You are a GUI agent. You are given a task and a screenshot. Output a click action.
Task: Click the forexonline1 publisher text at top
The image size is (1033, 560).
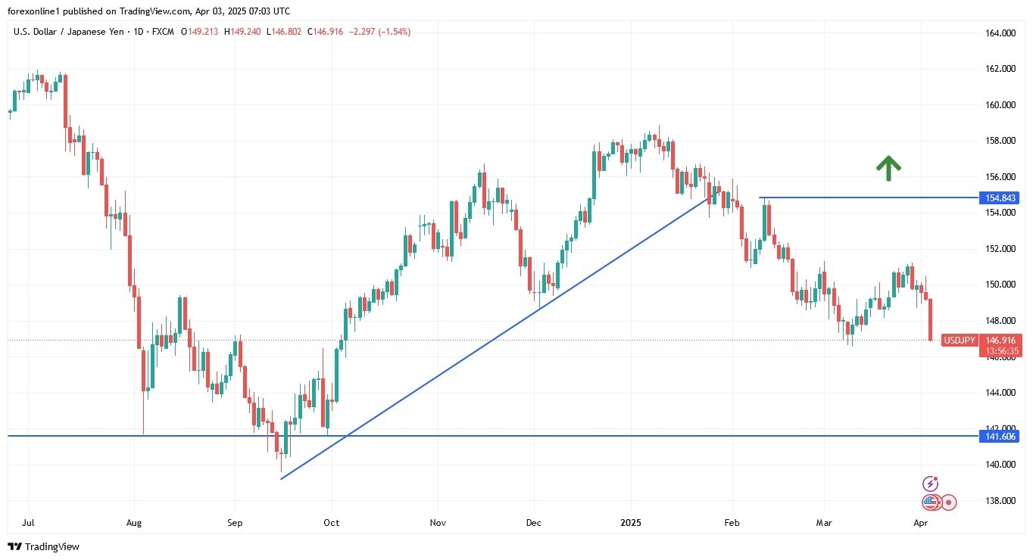click(x=36, y=11)
